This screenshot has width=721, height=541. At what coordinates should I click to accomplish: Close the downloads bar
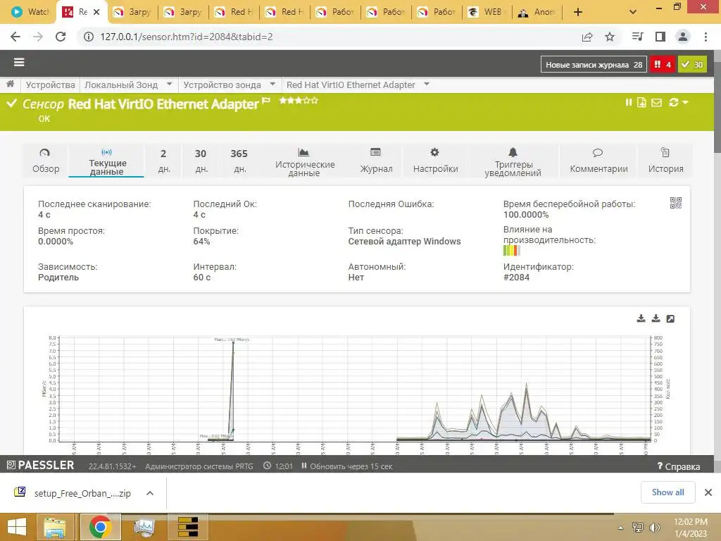[x=708, y=492]
